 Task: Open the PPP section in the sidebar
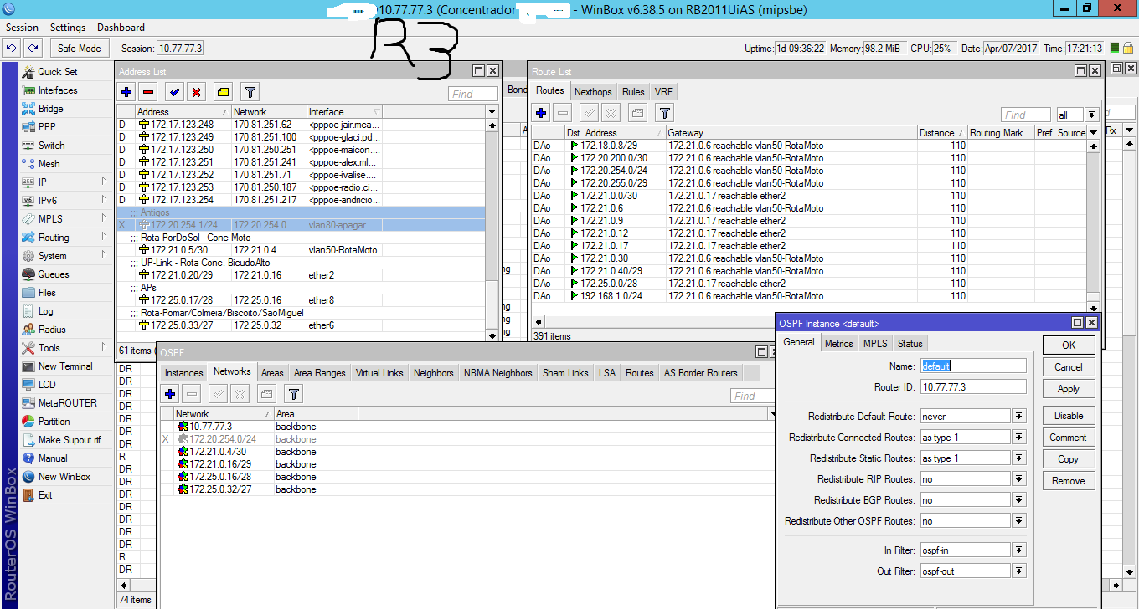[47, 127]
